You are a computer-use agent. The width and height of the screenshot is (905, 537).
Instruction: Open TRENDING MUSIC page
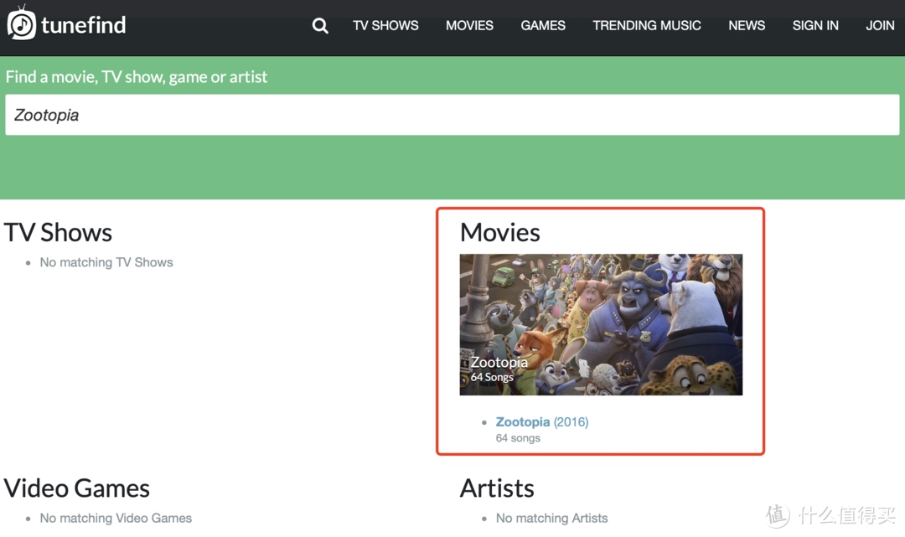click(646, 25)
